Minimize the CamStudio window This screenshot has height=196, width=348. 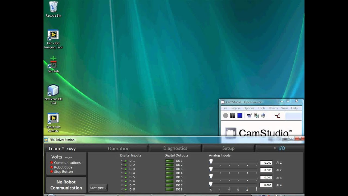(x=282, y=101)
